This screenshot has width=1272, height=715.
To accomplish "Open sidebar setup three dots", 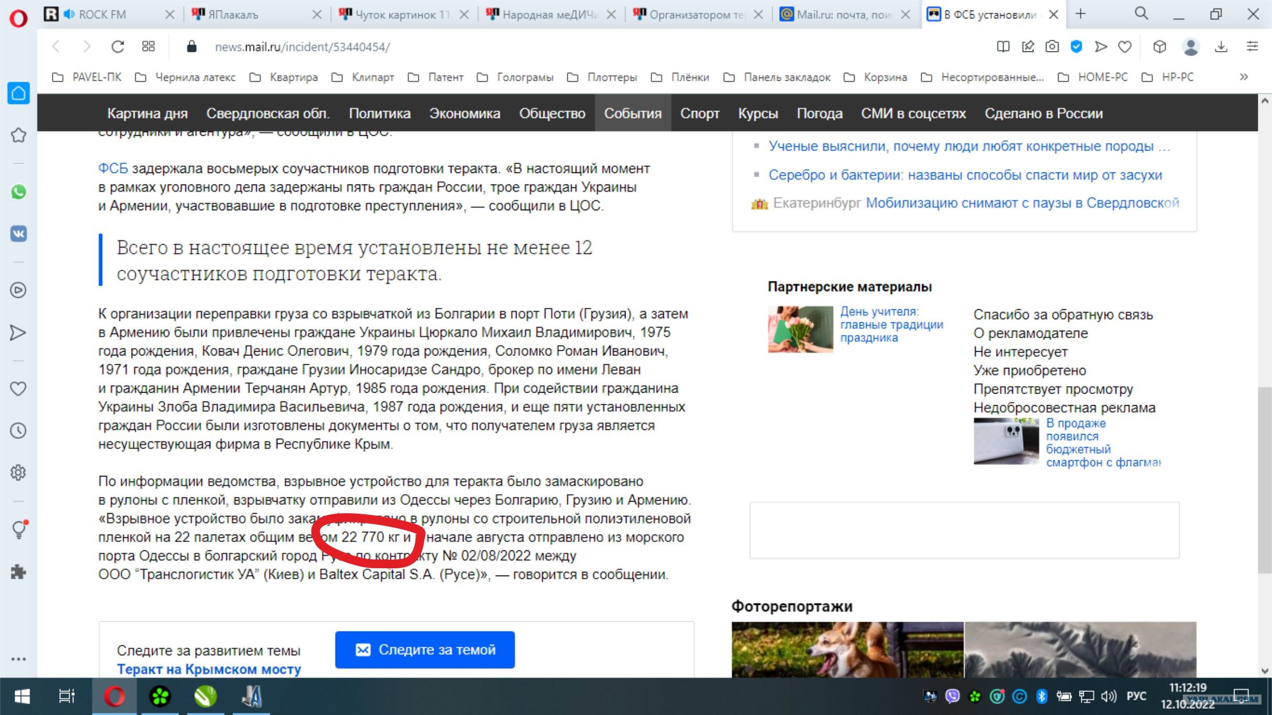I will pyautogui.click(x=18, y=659).
